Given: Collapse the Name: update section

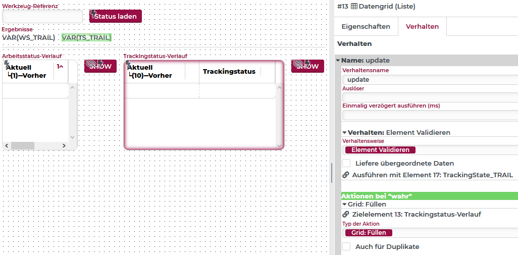Looking at the screenshot, I should pos(338,61).
